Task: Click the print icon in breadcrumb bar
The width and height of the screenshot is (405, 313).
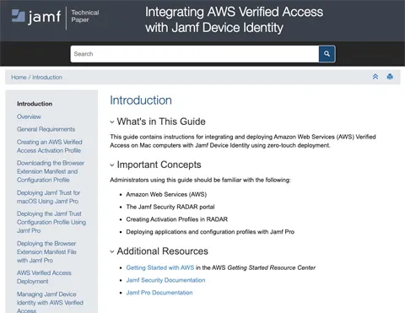Action: (x=390, y=77)
